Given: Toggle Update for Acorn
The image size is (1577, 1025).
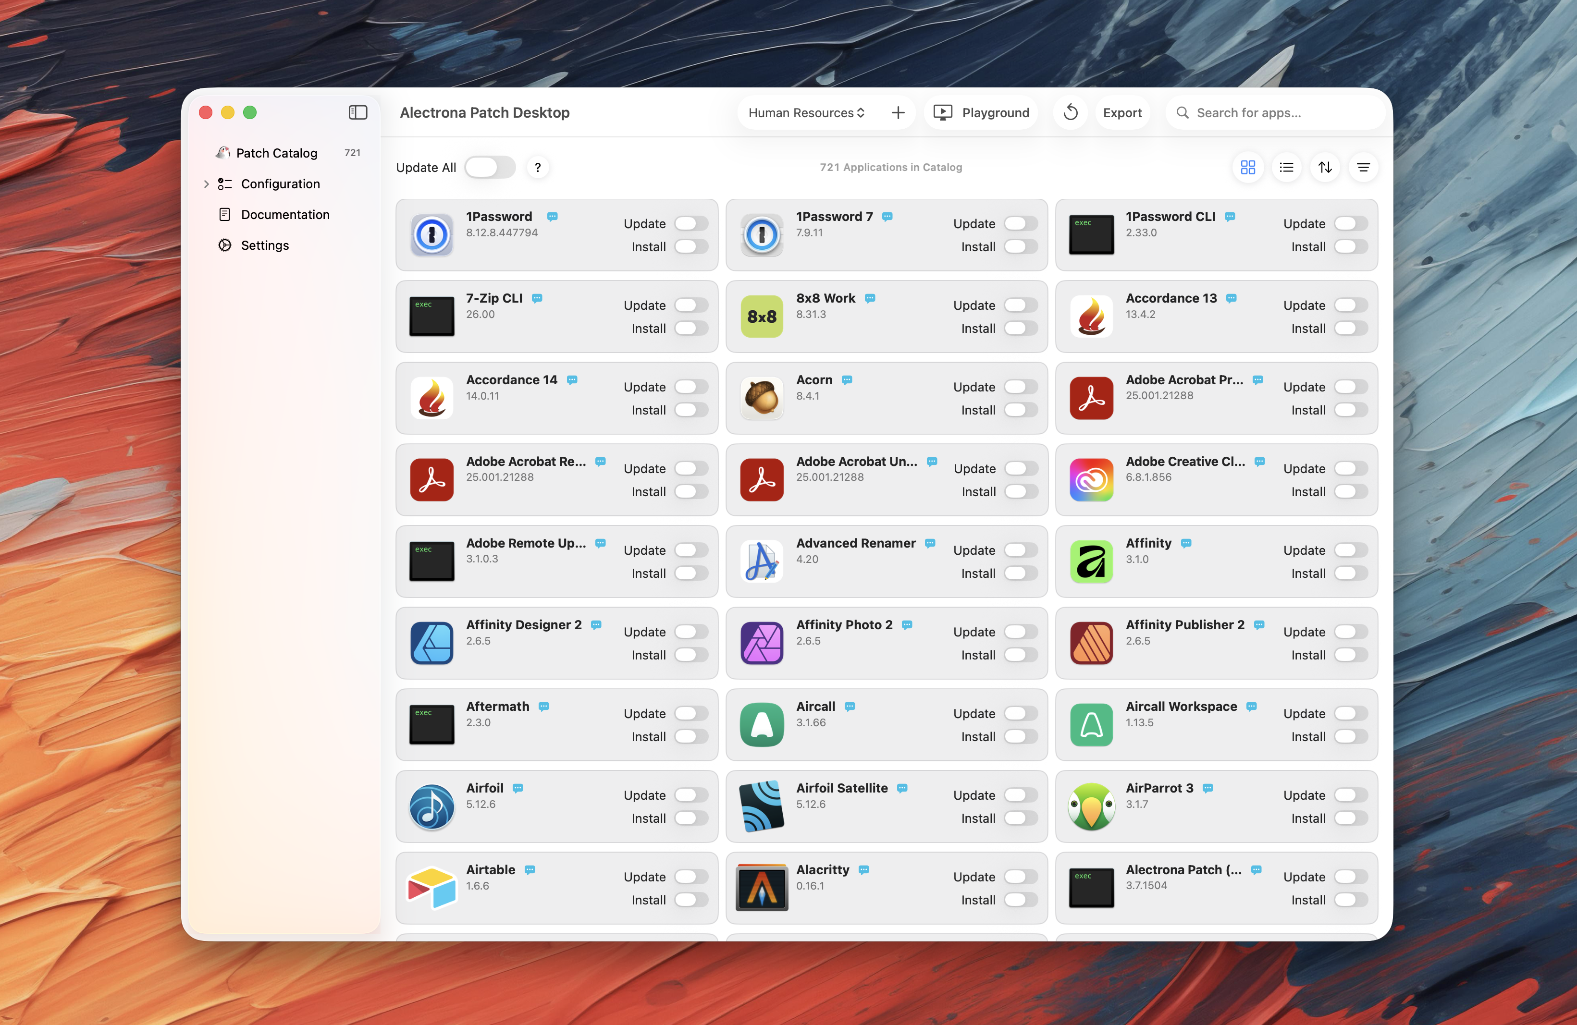Looking at the screenshot, I should click(x=1021, y=387).
